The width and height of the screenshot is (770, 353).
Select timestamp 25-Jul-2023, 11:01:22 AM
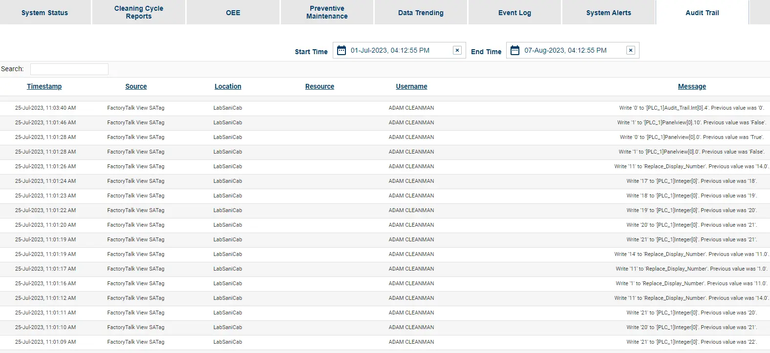(45, 210)
